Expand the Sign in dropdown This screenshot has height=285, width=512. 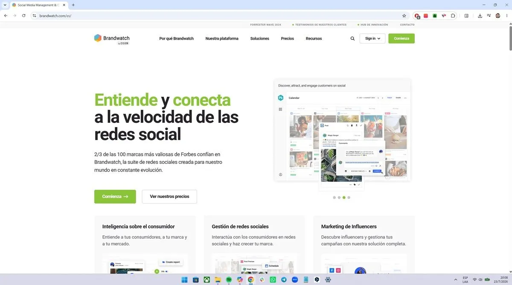point(372,38)
